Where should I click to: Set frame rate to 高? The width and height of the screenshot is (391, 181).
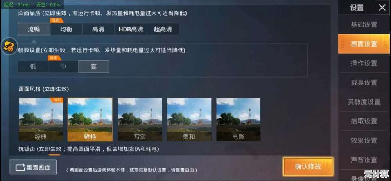click(94, 67)
